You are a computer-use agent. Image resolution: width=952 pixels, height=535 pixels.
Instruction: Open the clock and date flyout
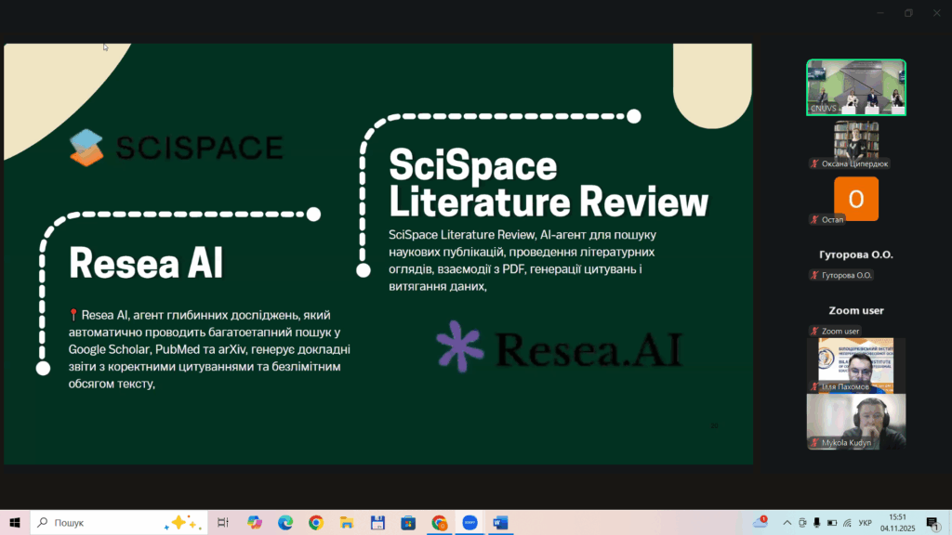click(x=897, y=522)
